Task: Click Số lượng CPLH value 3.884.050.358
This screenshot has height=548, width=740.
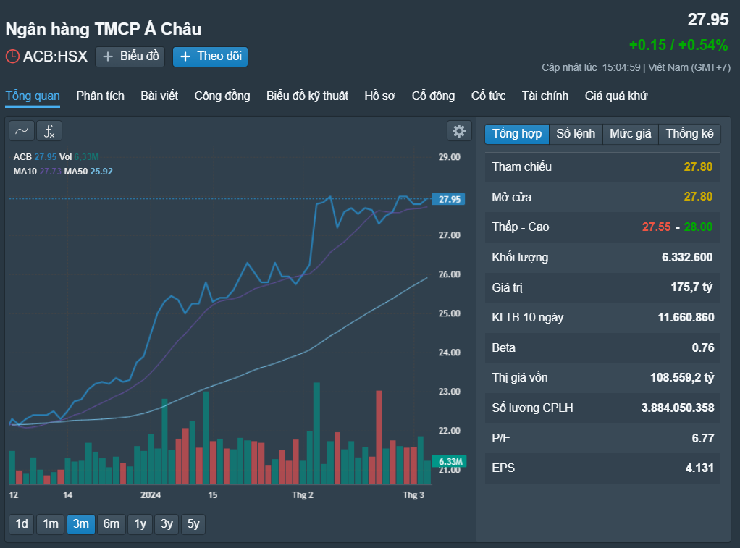Action: click(678, 408)
